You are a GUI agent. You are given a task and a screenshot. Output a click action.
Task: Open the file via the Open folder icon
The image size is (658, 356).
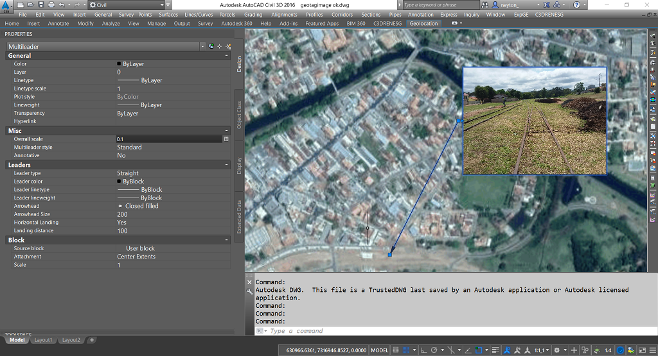(x=31, y=4)
